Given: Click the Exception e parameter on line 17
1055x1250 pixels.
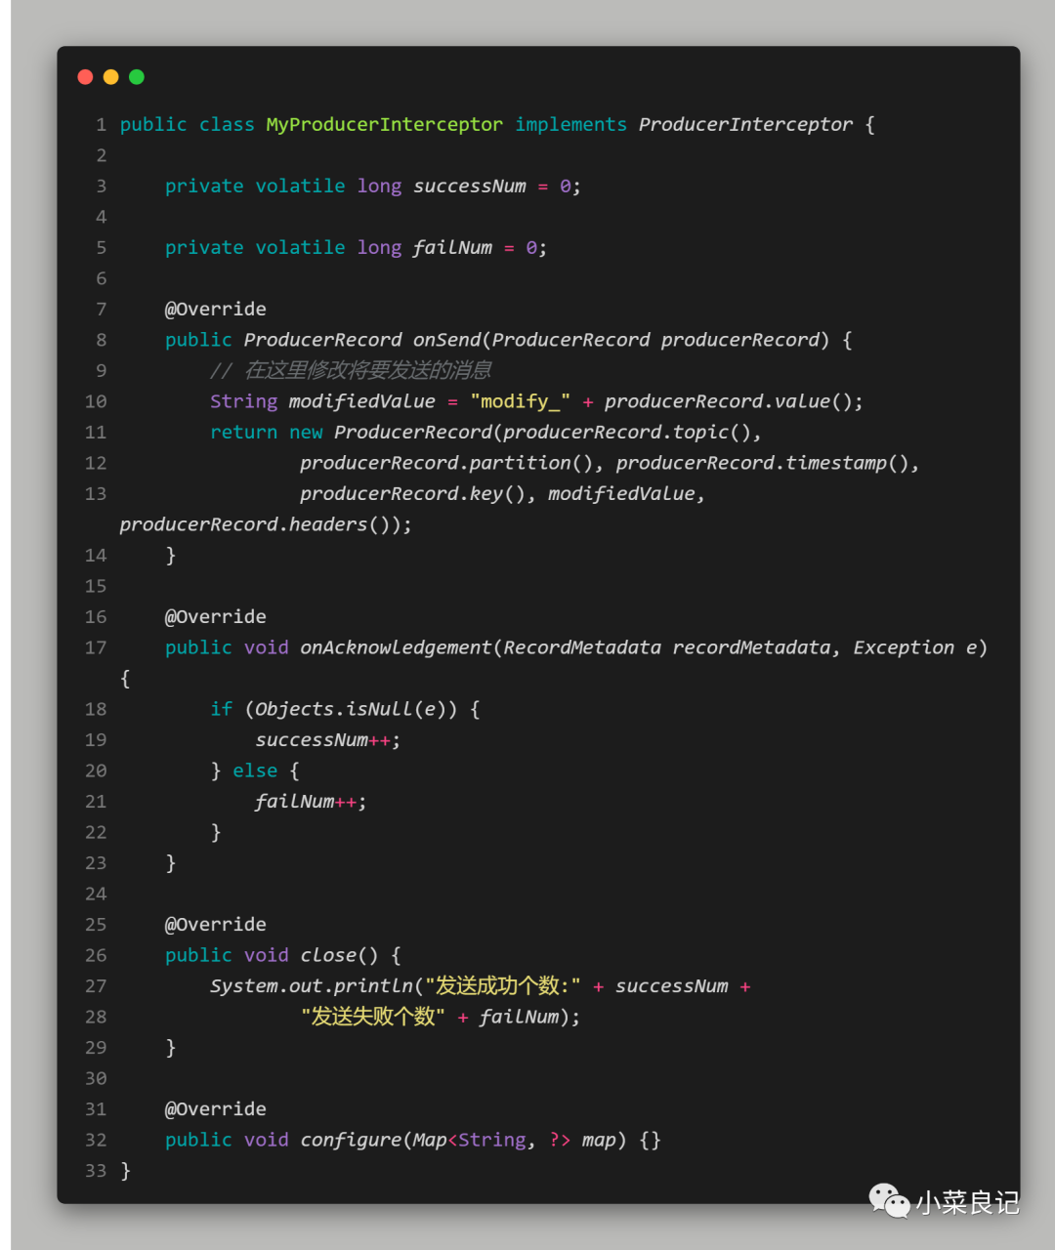Looking at the screenshot, I should (x=915, y=647).
